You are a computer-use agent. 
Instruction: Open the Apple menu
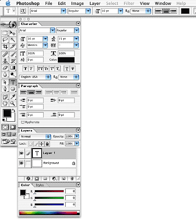point(8,3)
